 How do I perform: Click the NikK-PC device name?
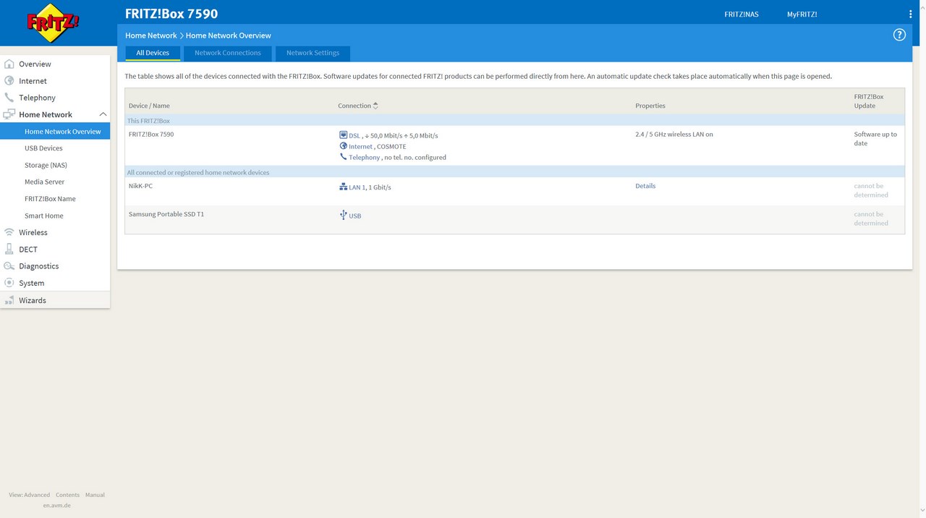[x=140, y=186]
